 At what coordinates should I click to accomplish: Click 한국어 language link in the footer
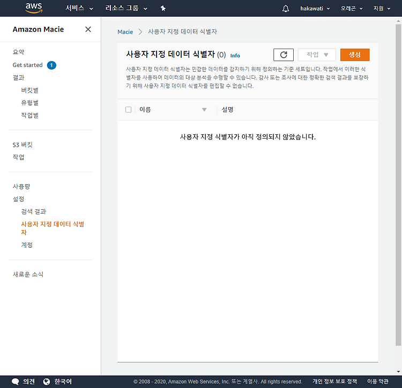[63, 382]
